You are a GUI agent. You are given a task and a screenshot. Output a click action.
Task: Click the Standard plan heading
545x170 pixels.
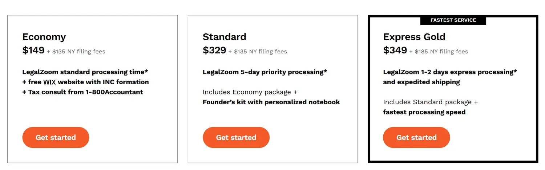click(x=225, y=37)
